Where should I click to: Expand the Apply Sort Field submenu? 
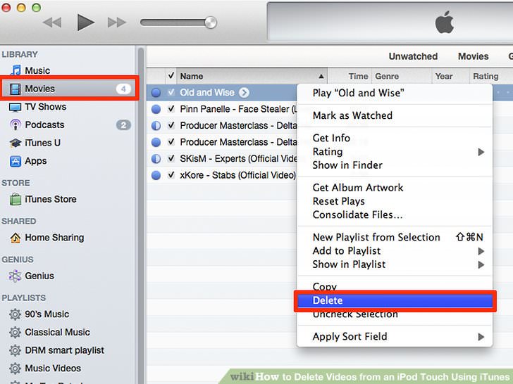[x=481, y=337]
